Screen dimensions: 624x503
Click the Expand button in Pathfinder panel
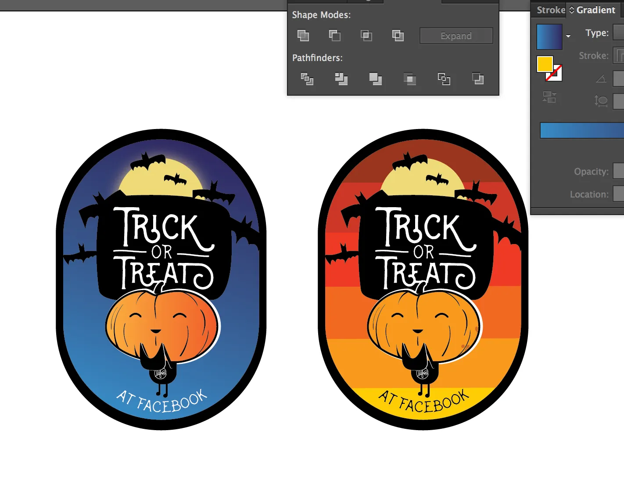456,36
